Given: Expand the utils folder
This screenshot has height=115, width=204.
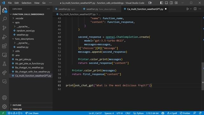Looking at the screenshot, I should click(x=17, y=51).
